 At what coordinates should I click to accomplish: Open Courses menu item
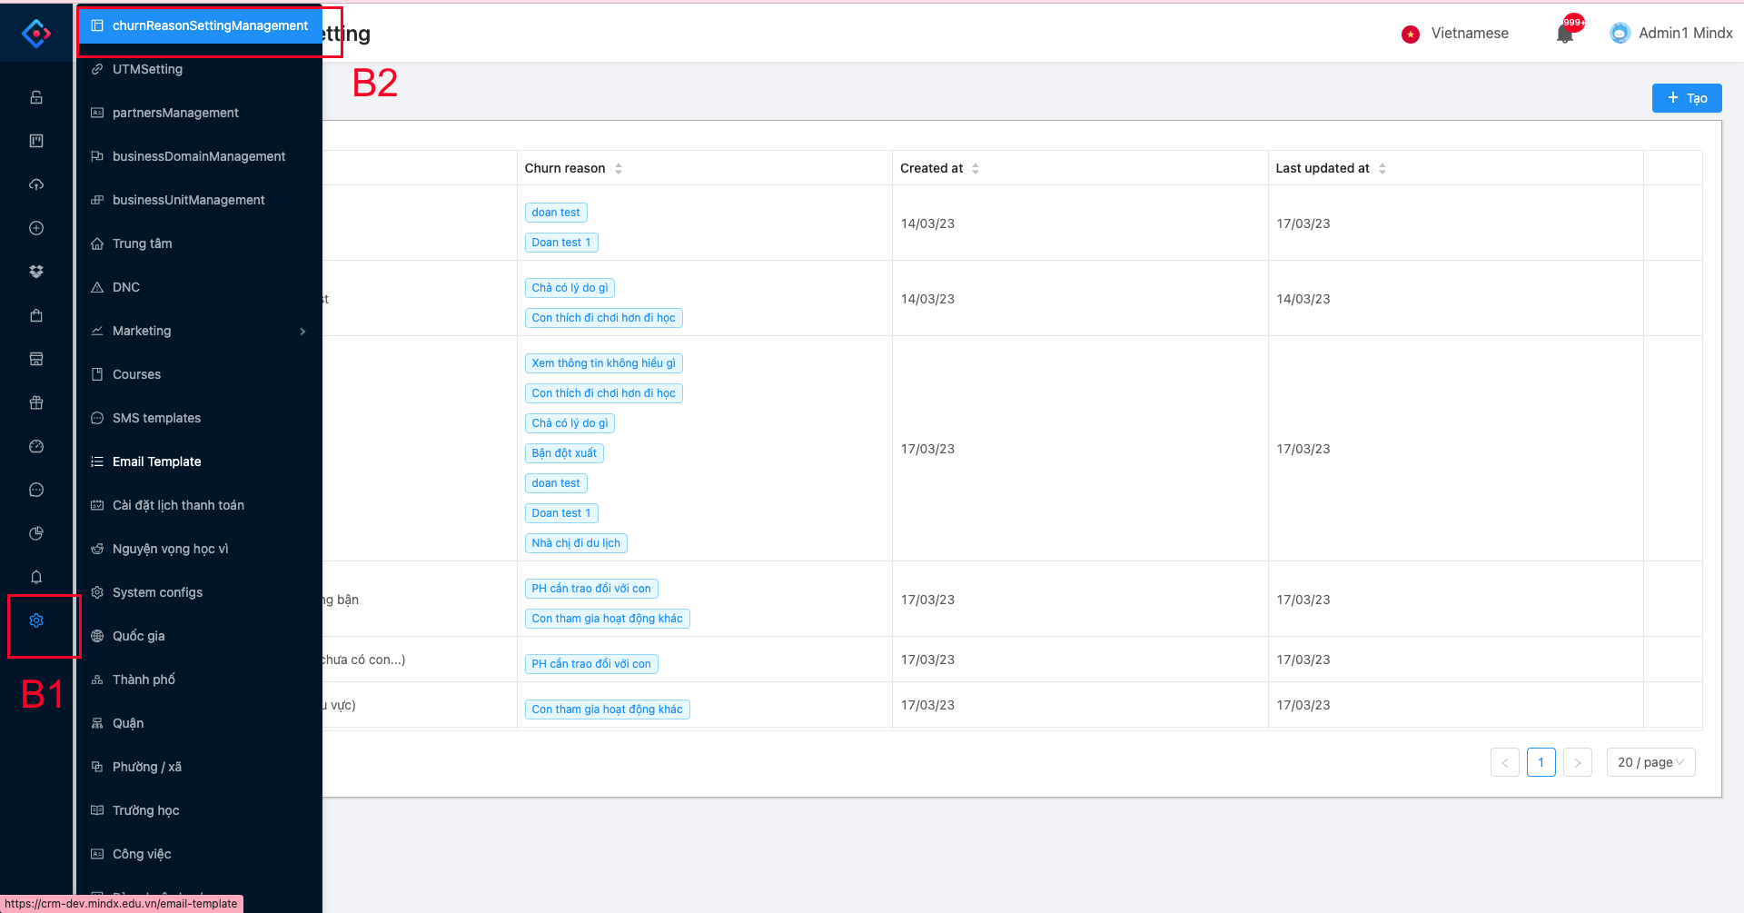(200, 374)
